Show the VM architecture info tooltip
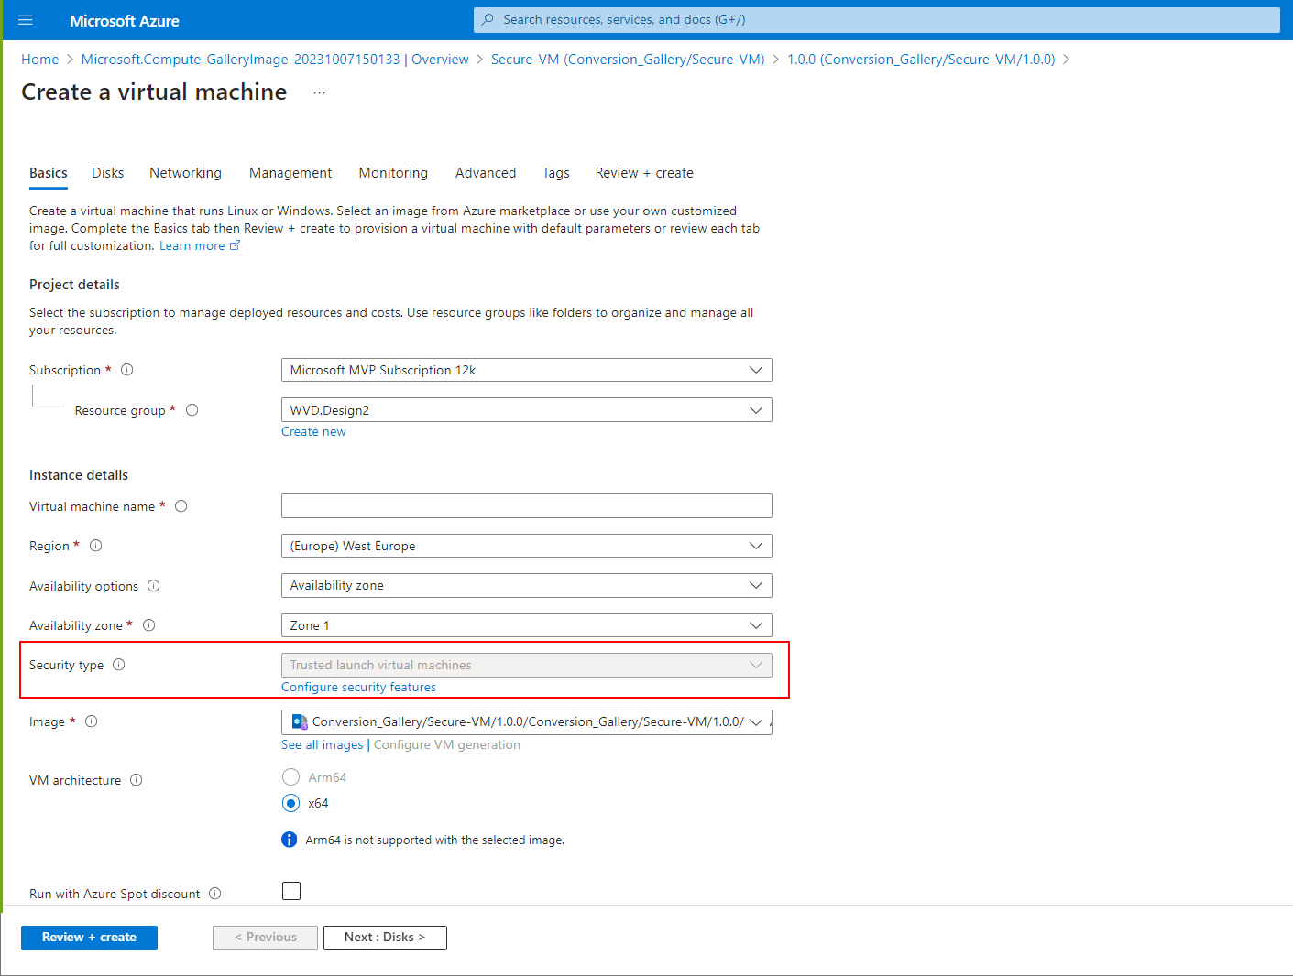The image size is (1293, 976). click(x=137, y=780)
